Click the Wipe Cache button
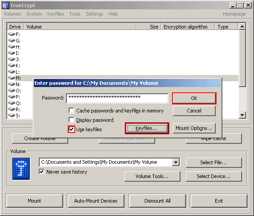Image resolution: width=254 pixels, height=216 pixels. [x=214, y=140]
